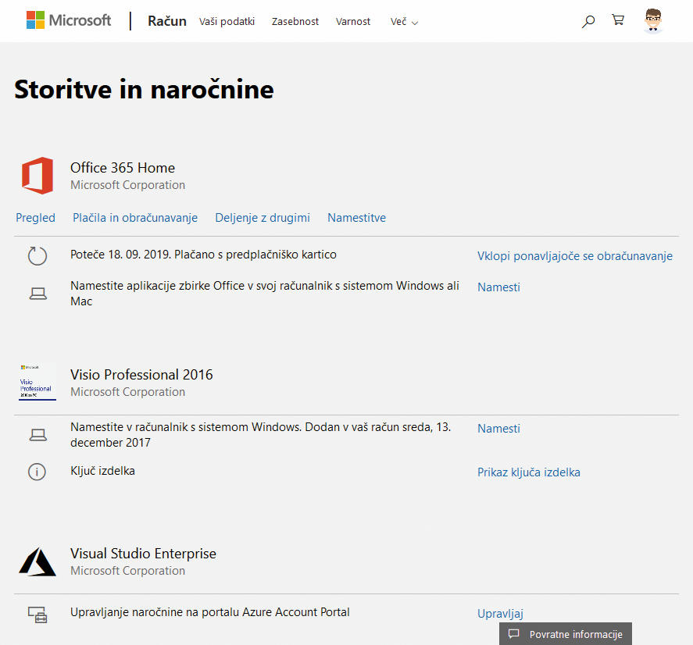
Task: Click the Visual Studio Enterprise Azure logo
Action: [38, 562]
